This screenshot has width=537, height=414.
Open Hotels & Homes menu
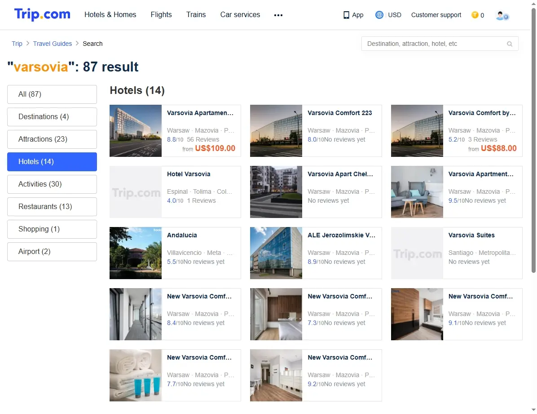tap(110, 14)
